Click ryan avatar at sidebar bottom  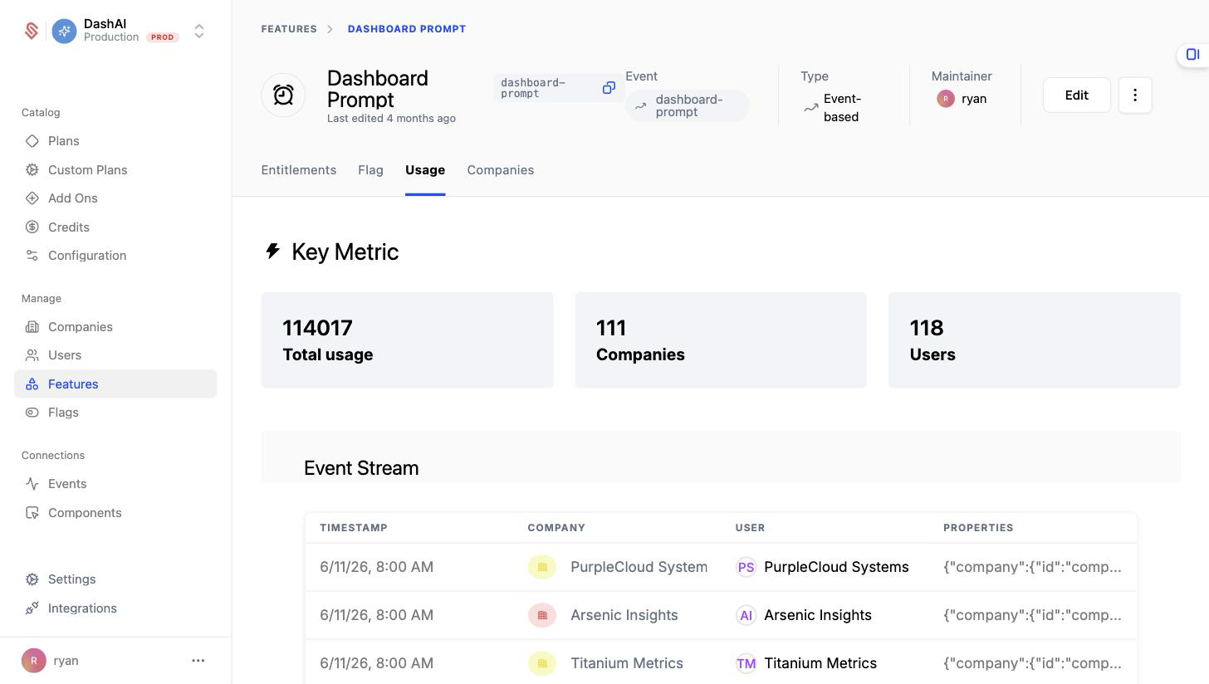click(34, 661)
